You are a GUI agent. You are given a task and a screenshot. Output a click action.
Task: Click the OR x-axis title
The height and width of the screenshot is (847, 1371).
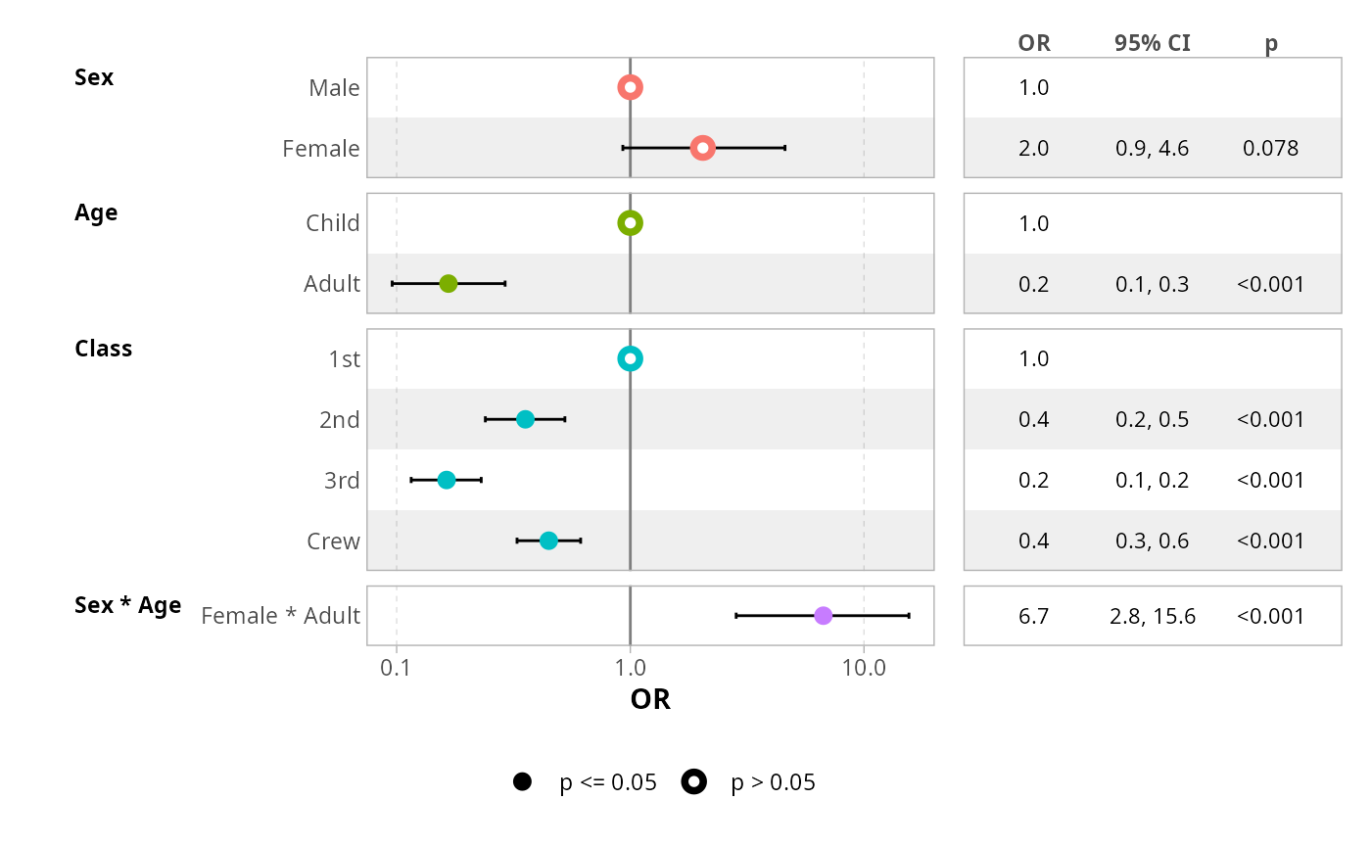pyautogui.click(x=650, y=699)
